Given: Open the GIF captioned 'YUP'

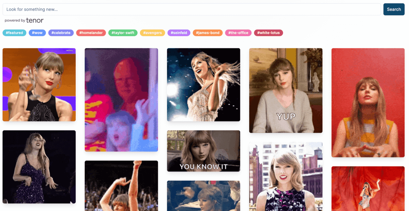Looking at the screenshot, I should (286, 90).
